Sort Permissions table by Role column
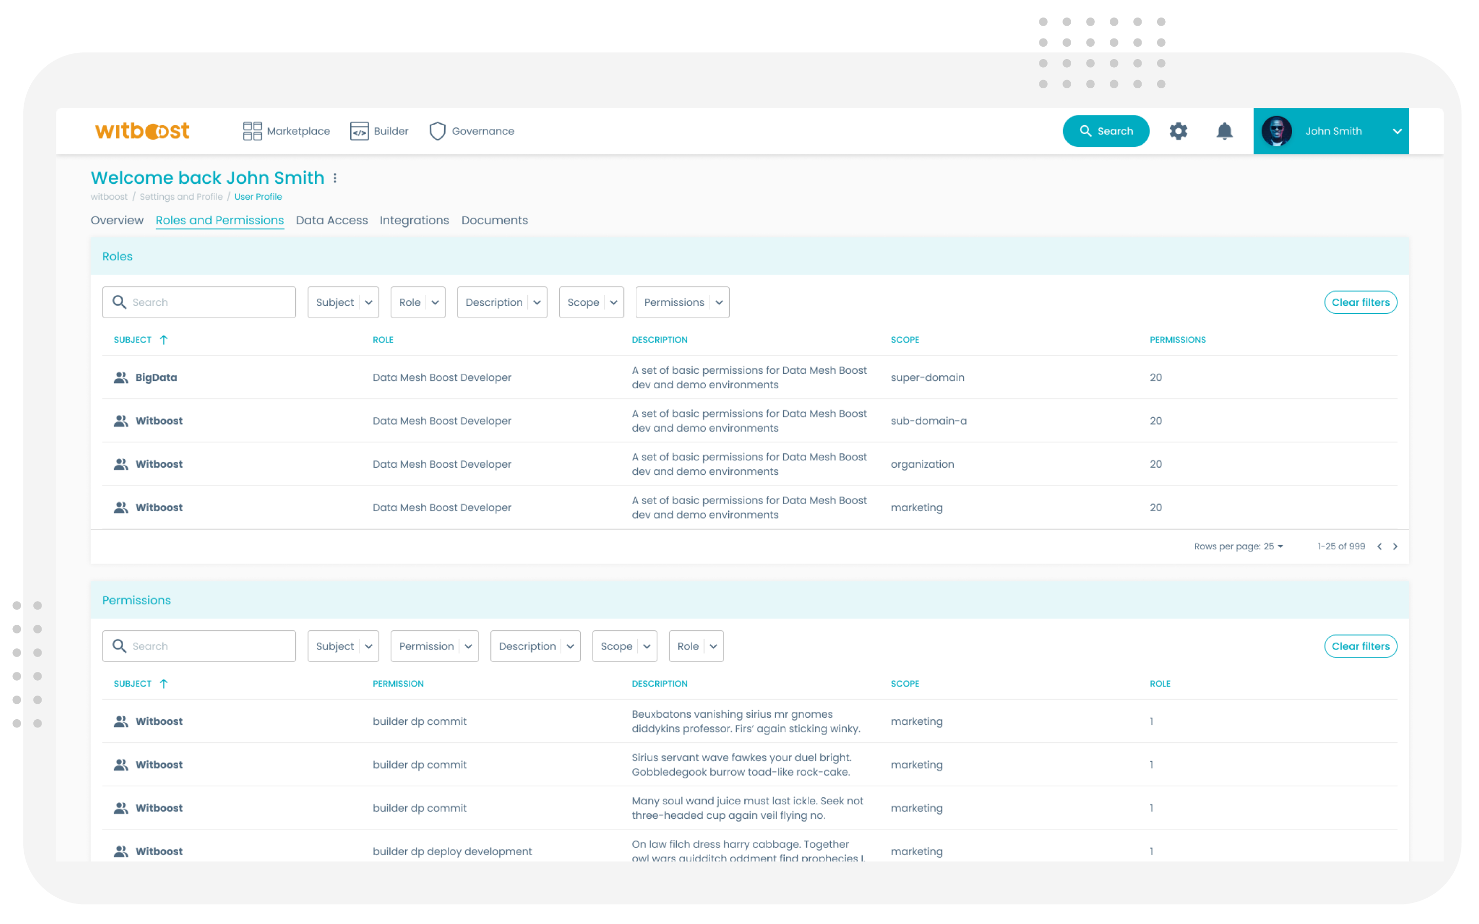 pos(1160,684)
